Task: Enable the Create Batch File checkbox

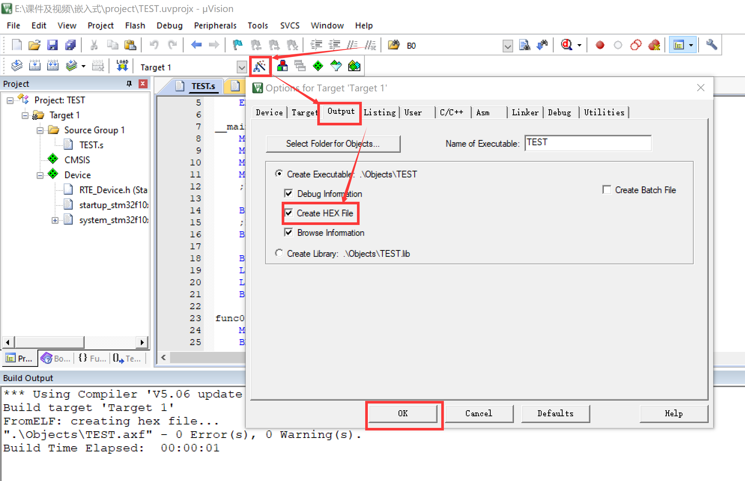Action: coord(607,190)
